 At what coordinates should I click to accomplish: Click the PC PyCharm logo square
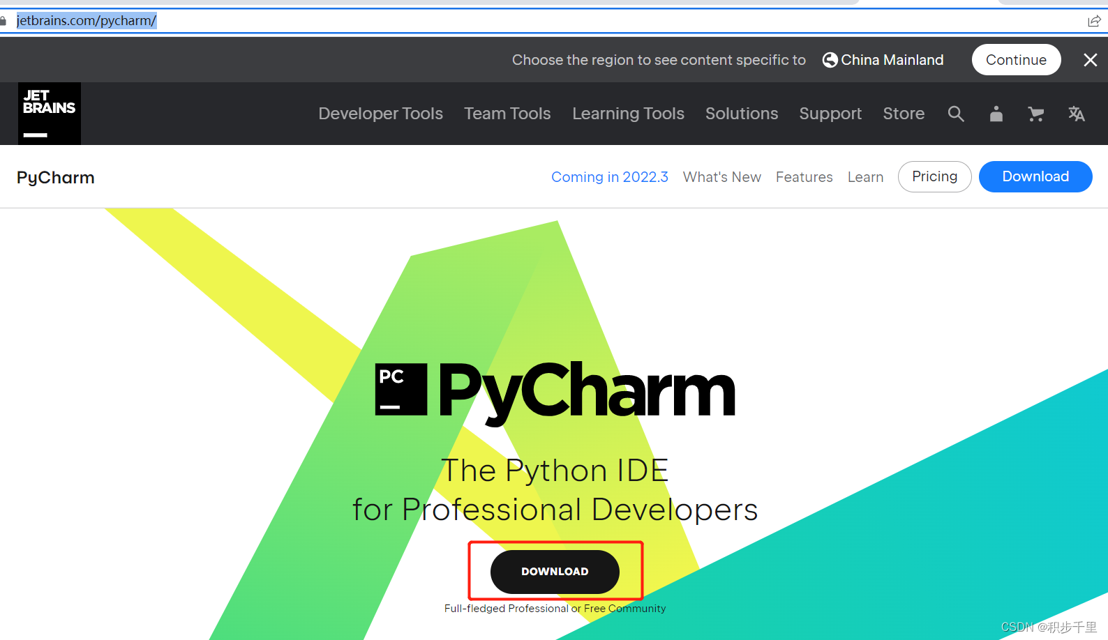(401, 389)
